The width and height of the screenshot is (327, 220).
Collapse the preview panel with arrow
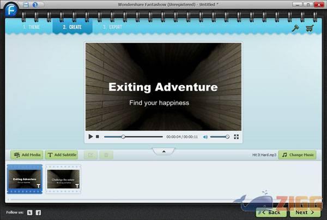pyautogui.click(x=163, y=151)
